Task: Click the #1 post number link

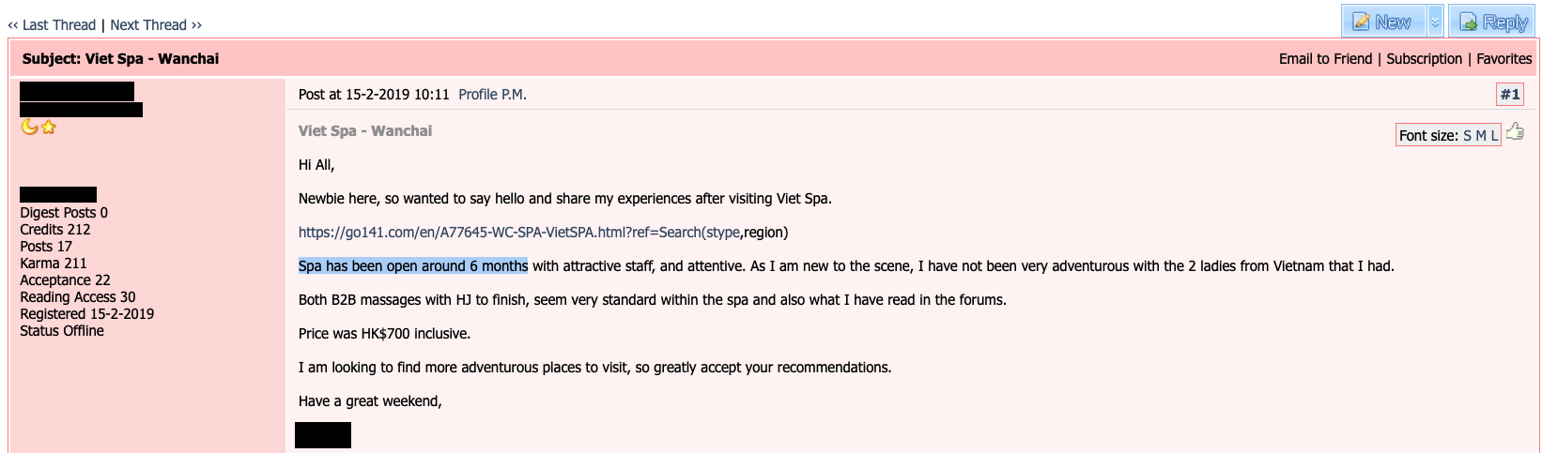Action: coord(1509,95)
